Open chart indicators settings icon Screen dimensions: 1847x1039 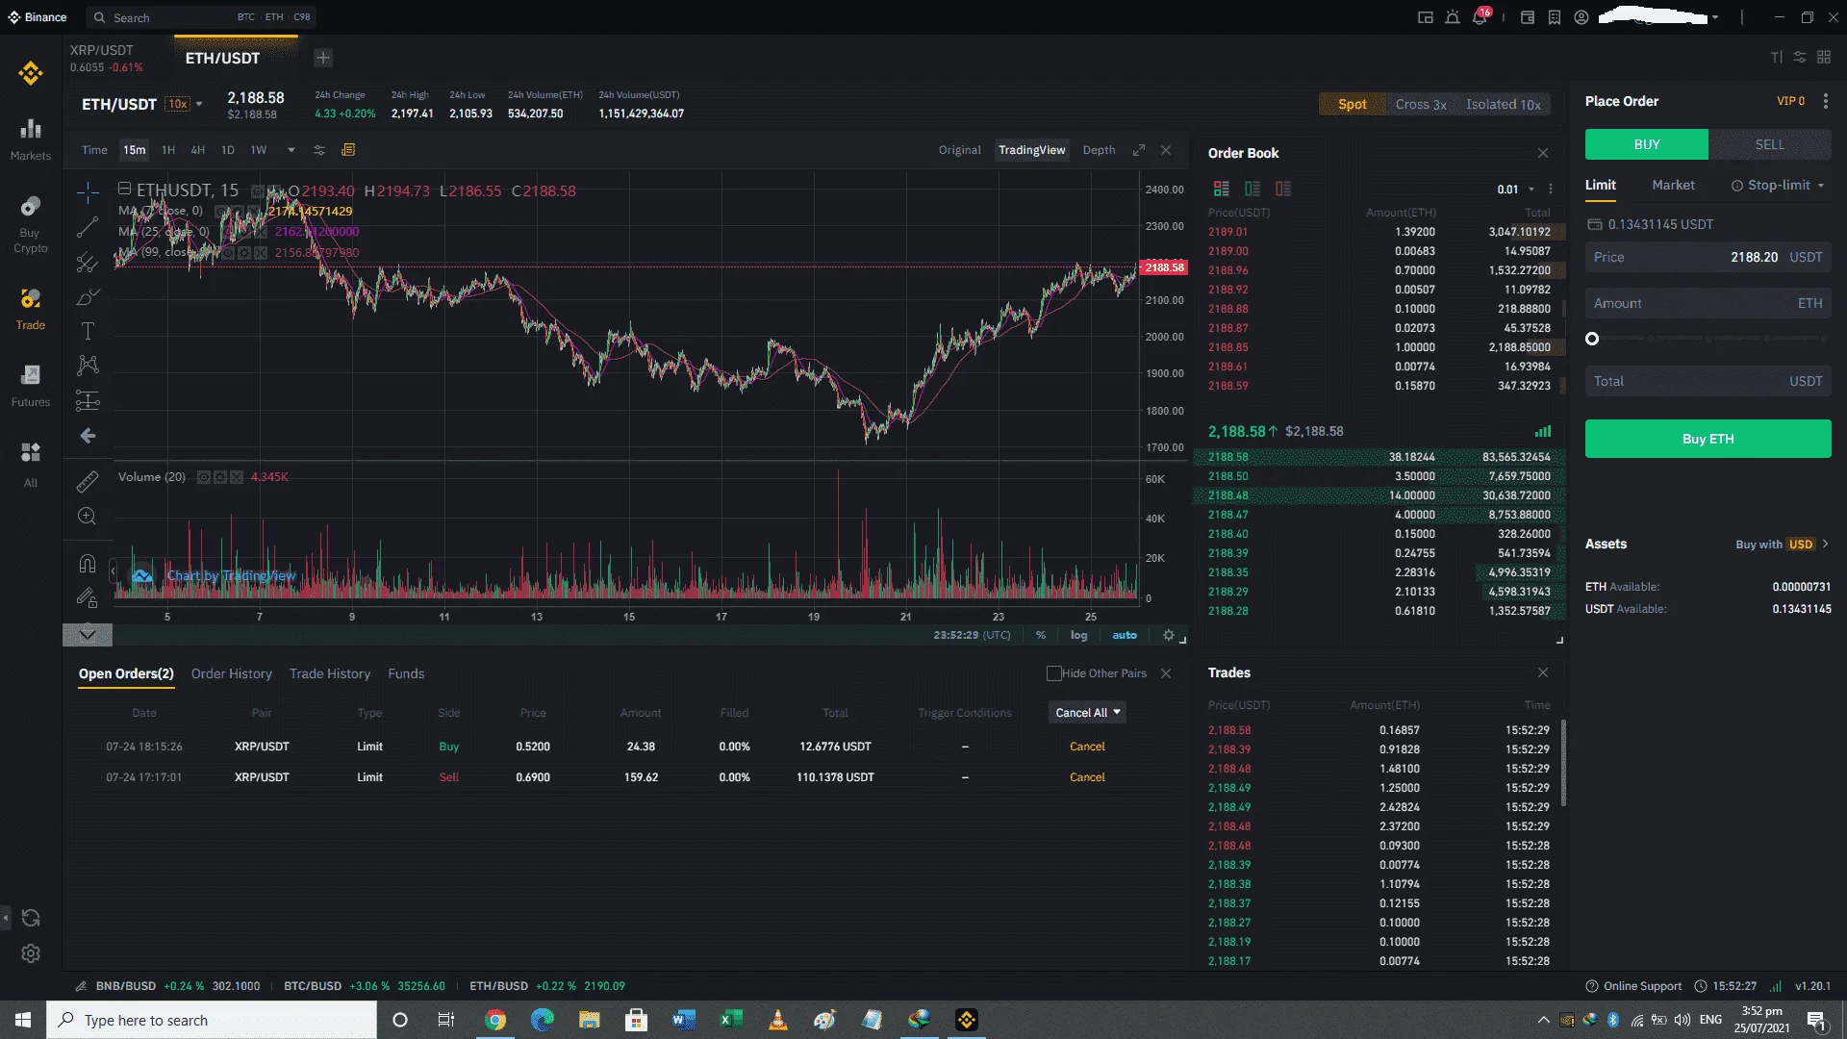pyautogui.click(x=319, y=150)
